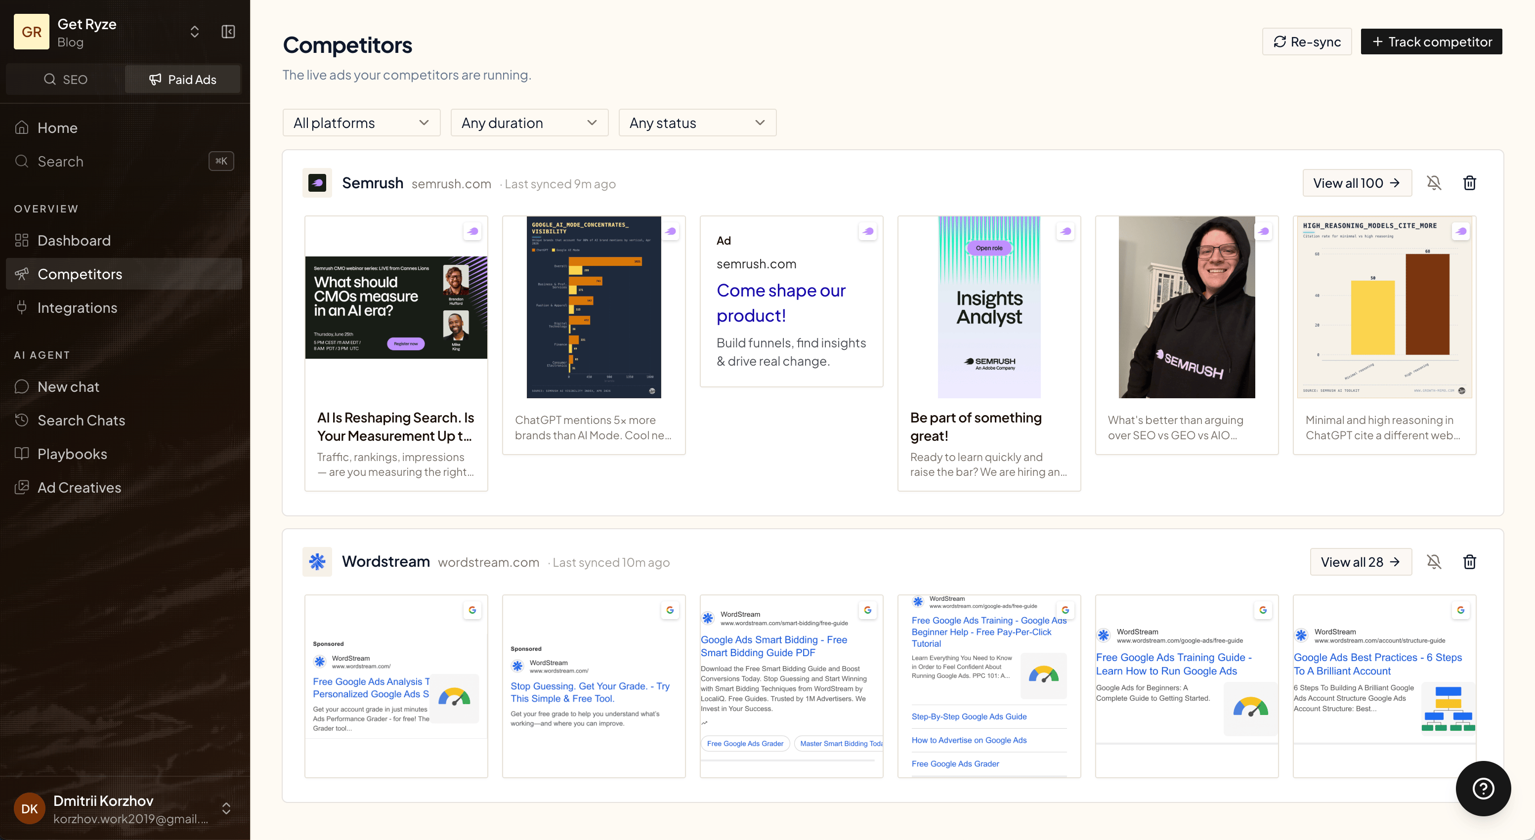Click the Search Chats history icon
The height and width of the screenshot is (840, 1535).
point(21,420)
